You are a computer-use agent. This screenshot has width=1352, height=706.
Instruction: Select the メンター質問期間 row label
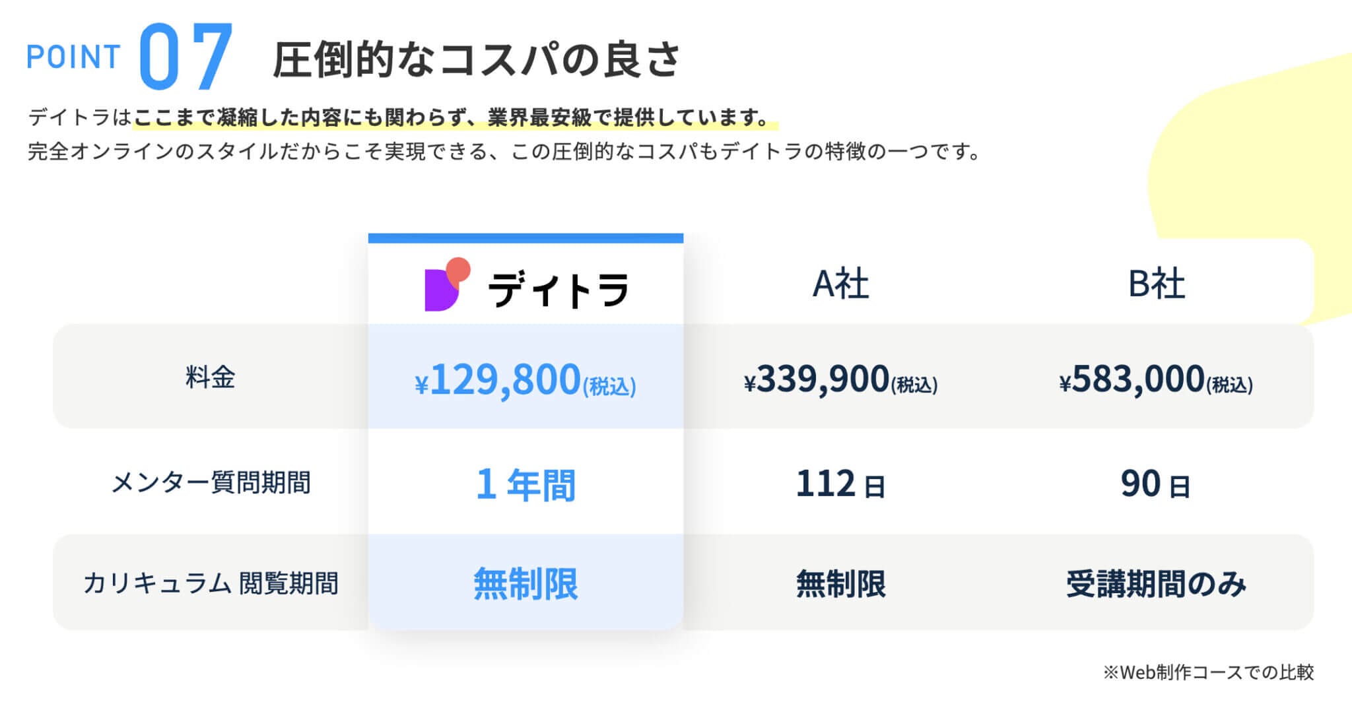click(210, 482)
